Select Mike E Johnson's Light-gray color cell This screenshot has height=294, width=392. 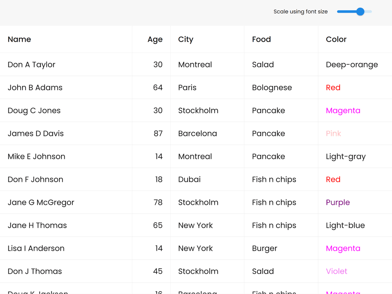346,157
